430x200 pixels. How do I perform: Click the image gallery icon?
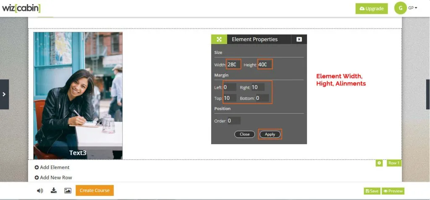pos(68,191)
